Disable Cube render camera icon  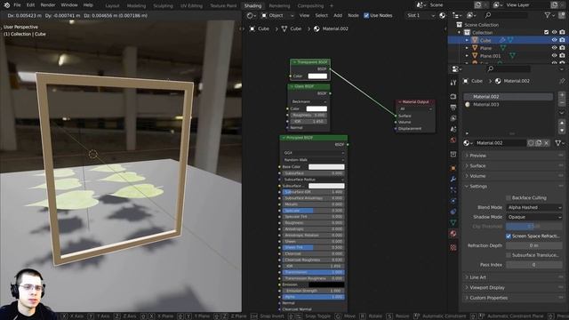coord(562,40)
